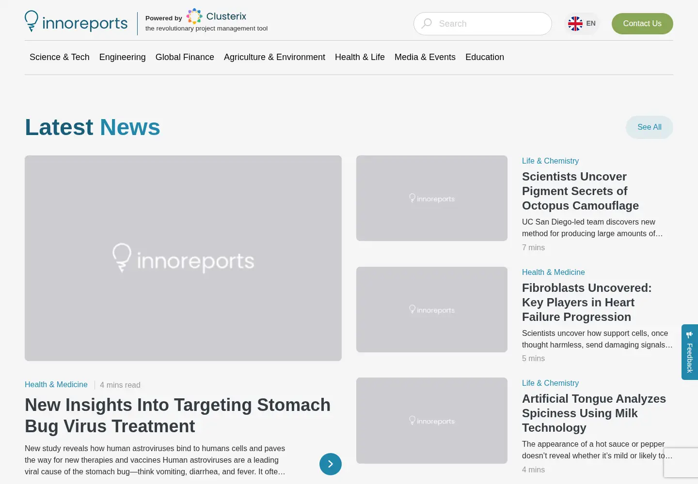Click the '5 mins' reading time

(x=533, y=358)
